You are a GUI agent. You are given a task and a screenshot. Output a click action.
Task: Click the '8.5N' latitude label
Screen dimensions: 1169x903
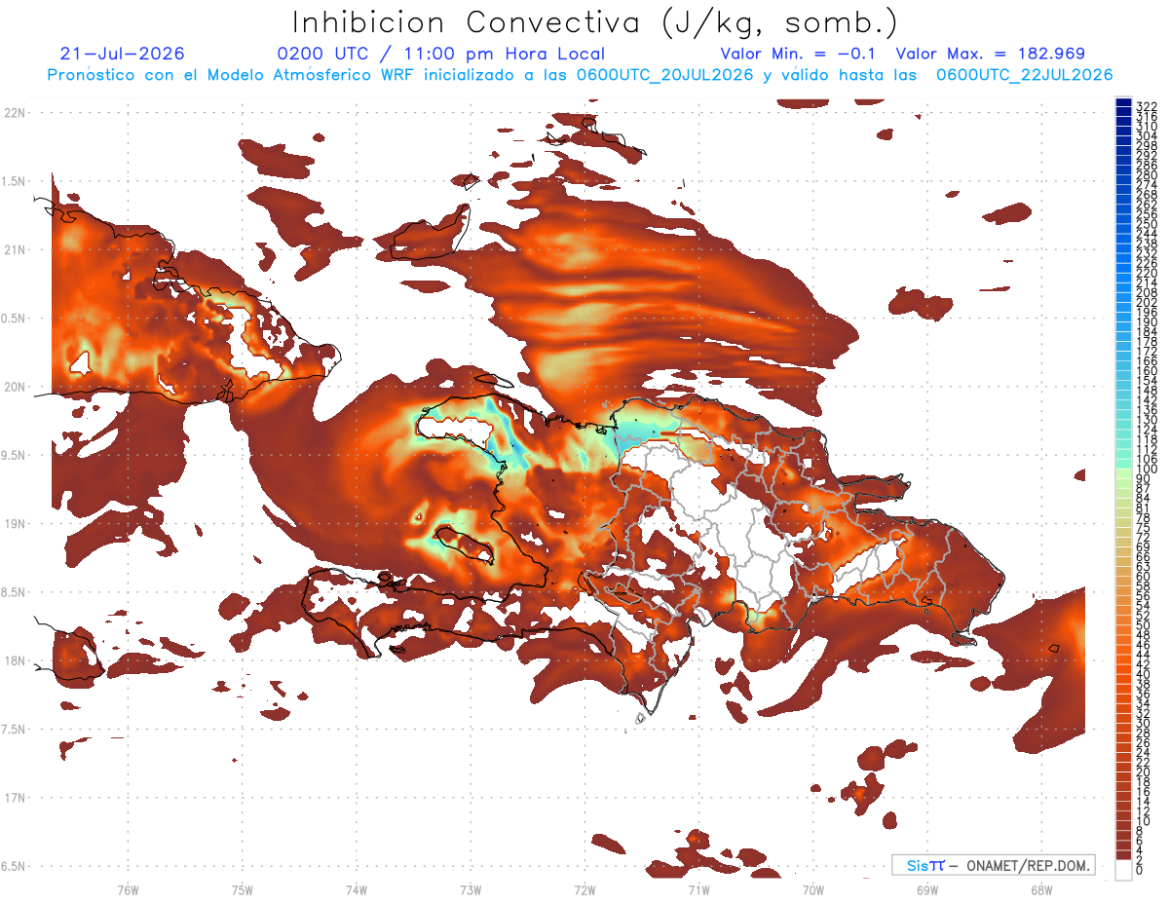(14, 592)
